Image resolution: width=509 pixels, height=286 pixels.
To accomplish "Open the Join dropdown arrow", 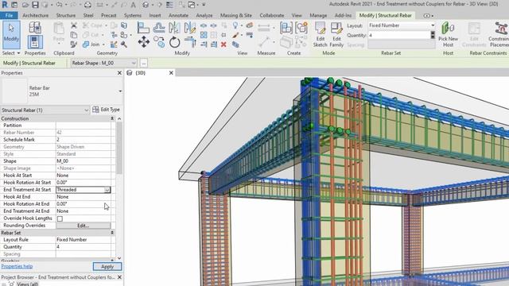I will coord(103,44).
